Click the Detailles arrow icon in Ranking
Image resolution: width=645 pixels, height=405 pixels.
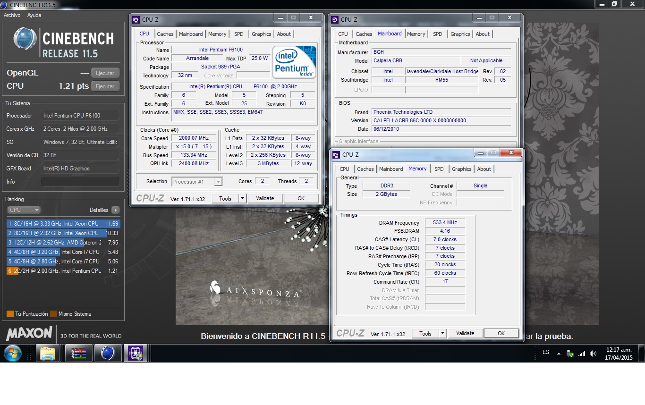pos(115,210)
